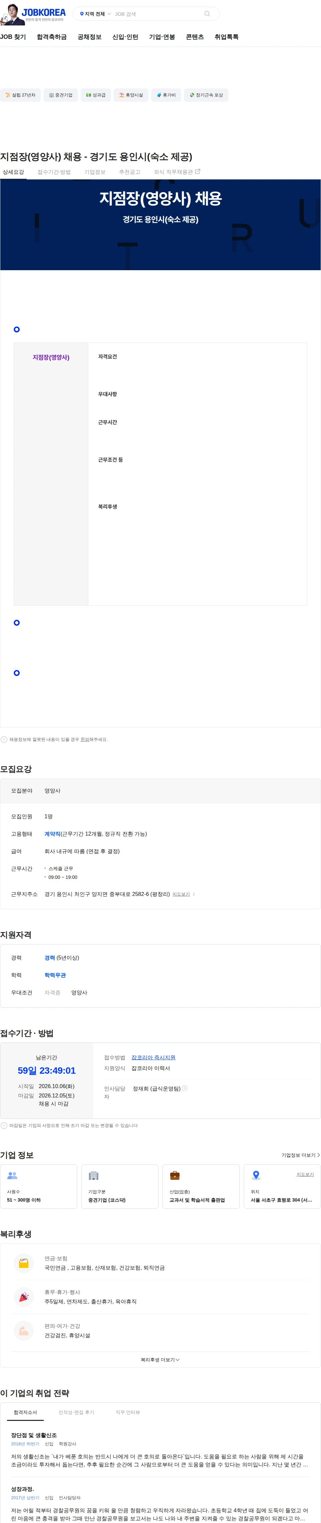This screenshot has width=321, height=1523.
Task: Click the 교과서 및 학습서적 출판업 text
Action: 197,1200
